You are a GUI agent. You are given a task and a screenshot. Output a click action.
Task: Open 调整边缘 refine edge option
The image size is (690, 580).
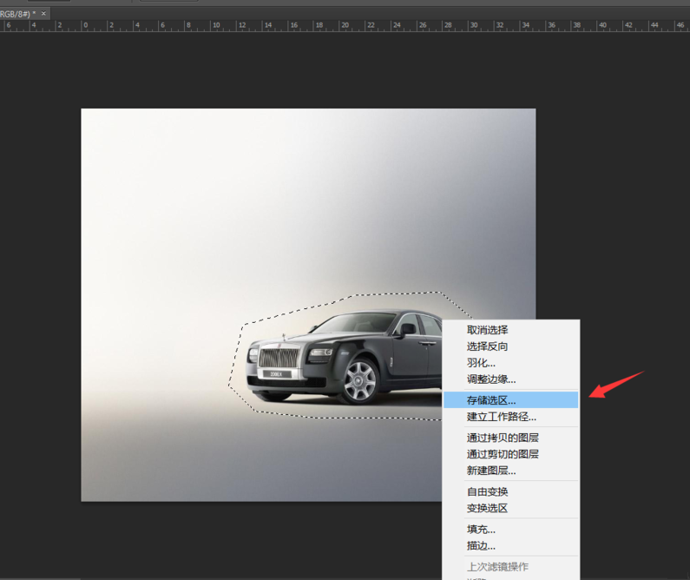[491, 379]
